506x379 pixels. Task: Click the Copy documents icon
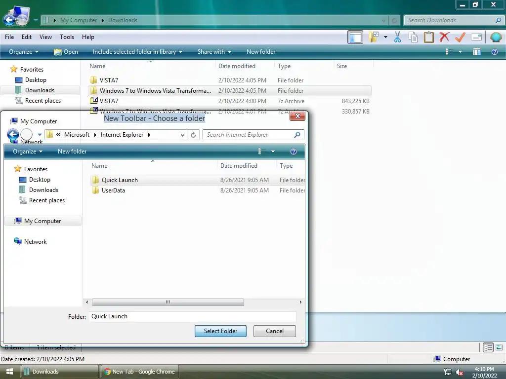pos(413,37)
